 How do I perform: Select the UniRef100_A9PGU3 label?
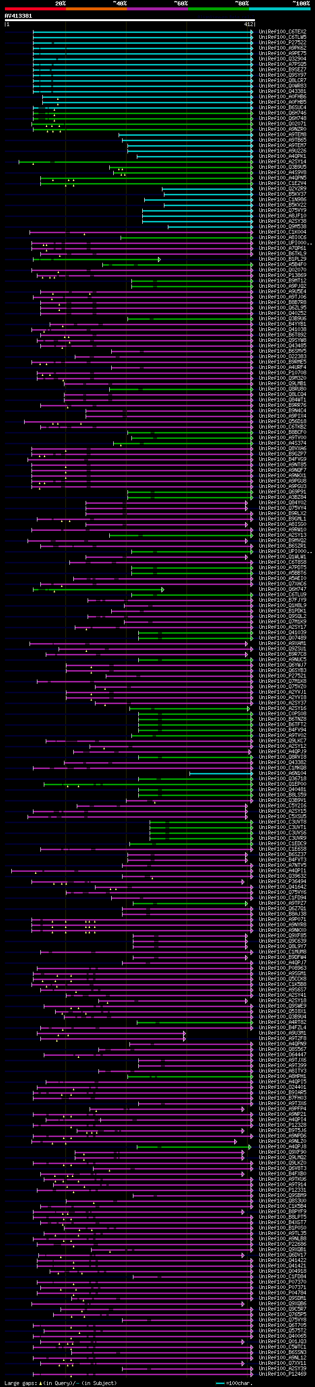tap(282, 486)
